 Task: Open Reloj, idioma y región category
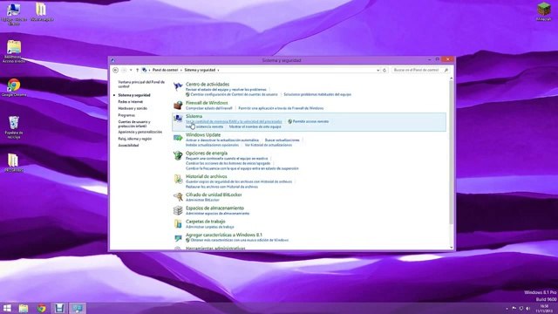(x=135, y=139)
